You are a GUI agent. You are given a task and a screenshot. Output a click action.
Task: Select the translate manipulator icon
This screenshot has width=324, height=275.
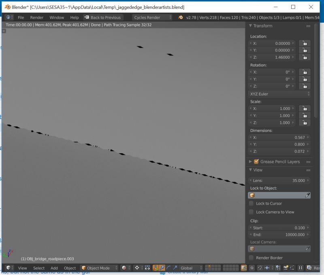point(162,267)
